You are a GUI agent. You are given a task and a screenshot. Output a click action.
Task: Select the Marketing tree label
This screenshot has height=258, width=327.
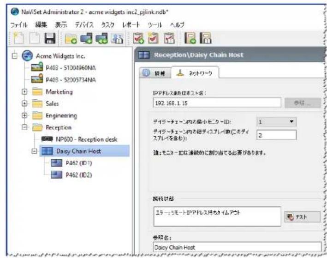click(x=59, y=92)
